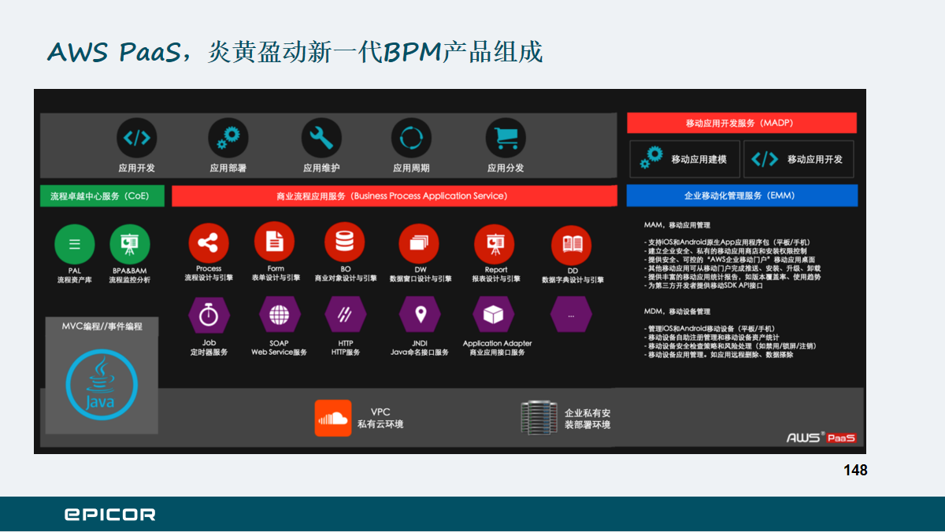
Task: Click the 移动应用建模 gears icon
Action: pyautogui.click(x=650, y=158)
